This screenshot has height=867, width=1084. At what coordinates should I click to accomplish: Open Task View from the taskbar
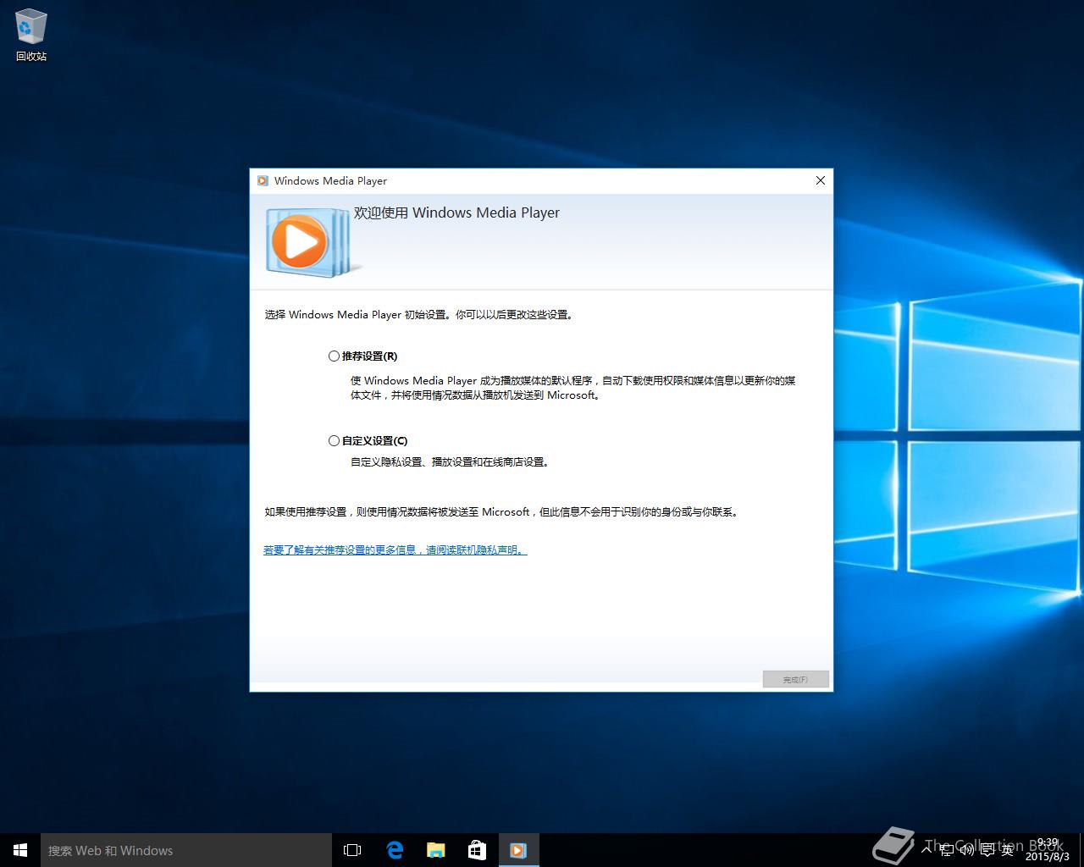click(x=352, y=850)
